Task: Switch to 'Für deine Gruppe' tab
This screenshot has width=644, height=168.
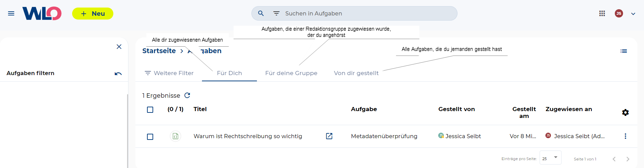Action: (x=291, y=73)
